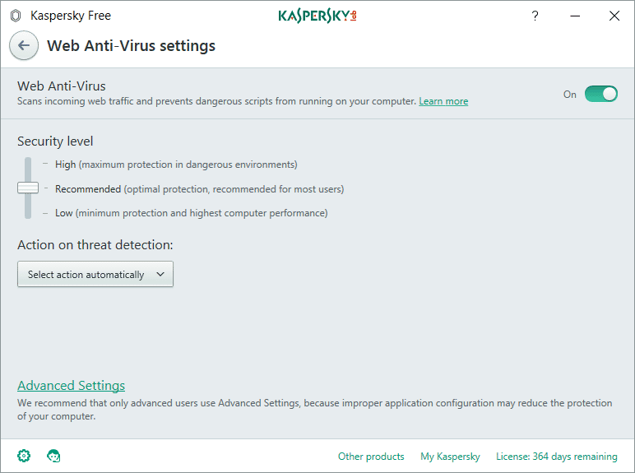Click the On status label

(570, 95)
